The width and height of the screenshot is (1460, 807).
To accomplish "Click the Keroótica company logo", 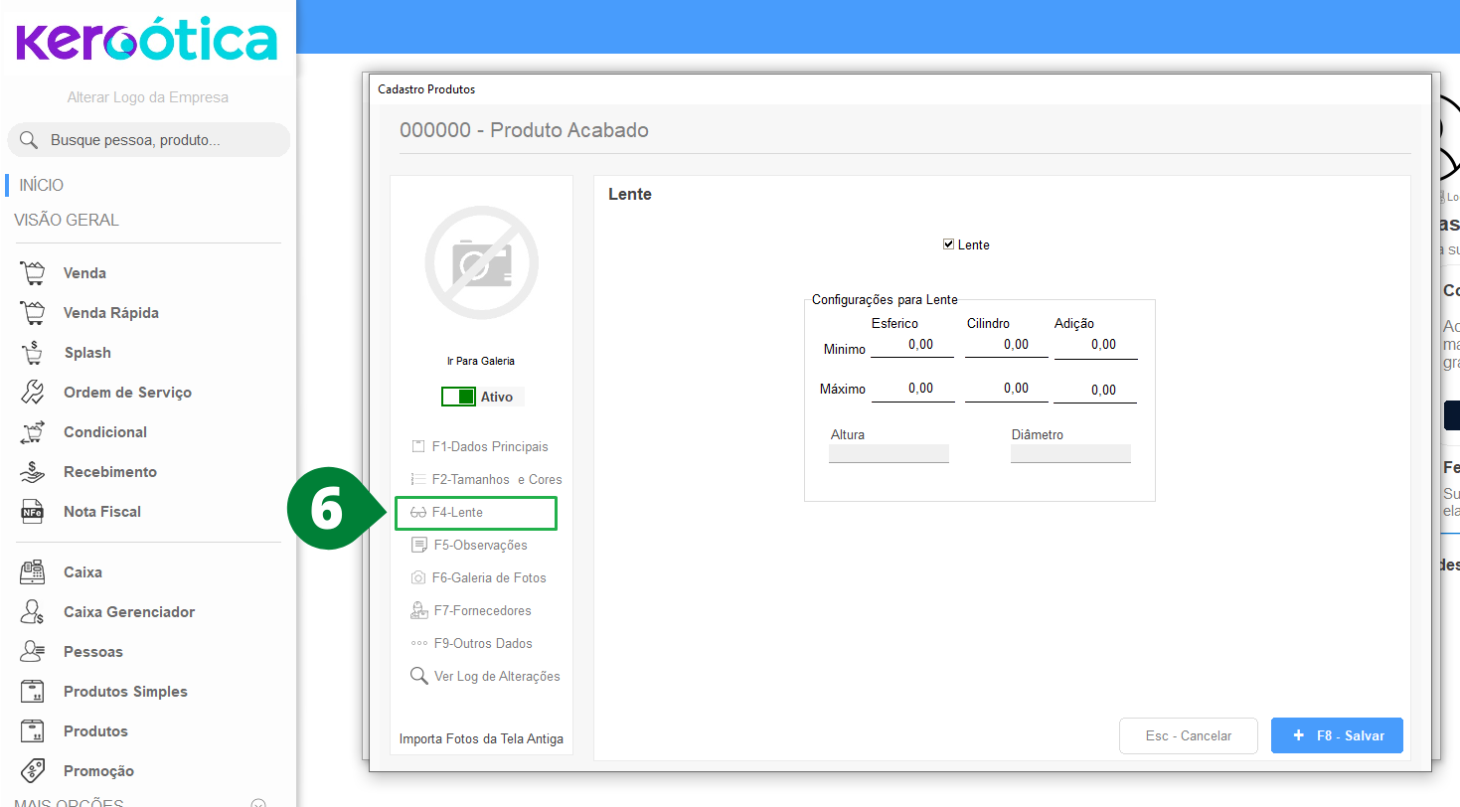I will (147, 41).
